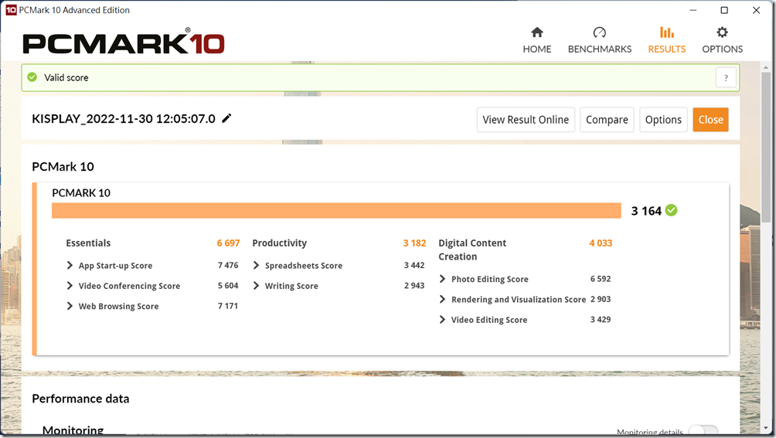
Task: Go to the HOME tab label
Action: (x=537, y=49)
